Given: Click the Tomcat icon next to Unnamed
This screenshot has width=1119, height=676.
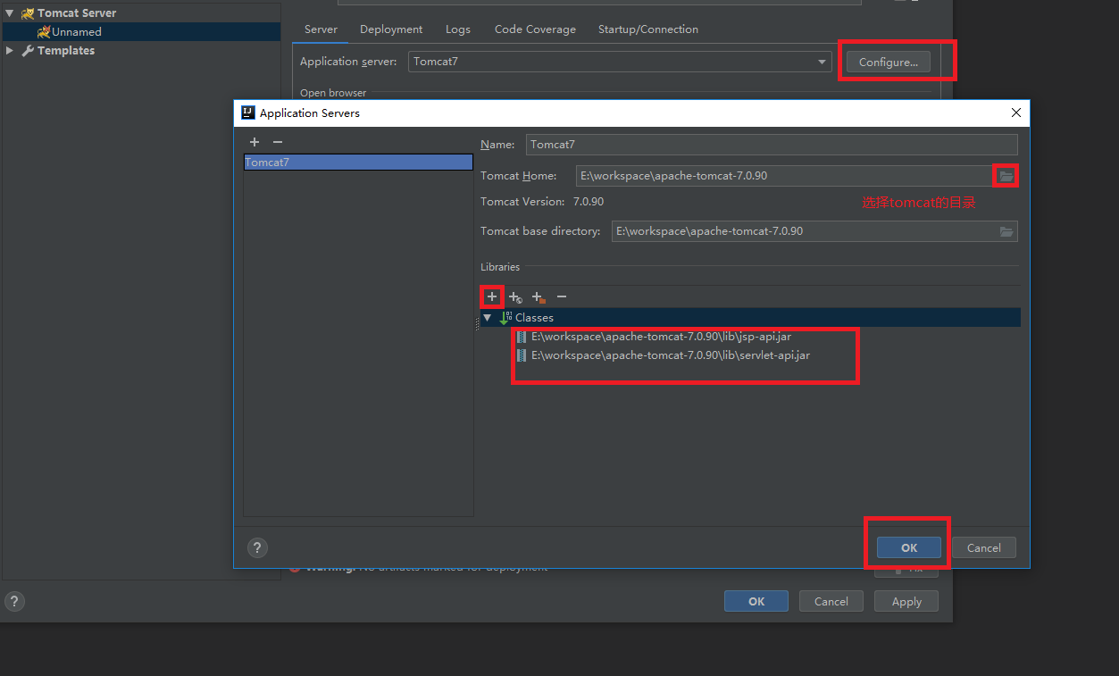Looking at the screenshot, I should (x=43, y=31).
